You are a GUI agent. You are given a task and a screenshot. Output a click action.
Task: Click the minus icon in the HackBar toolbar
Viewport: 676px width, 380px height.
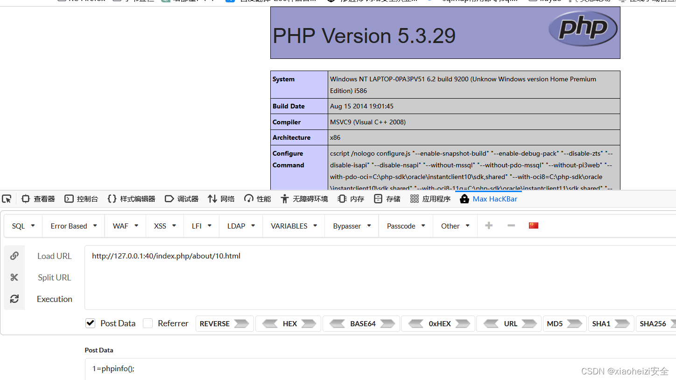[511, 225]
